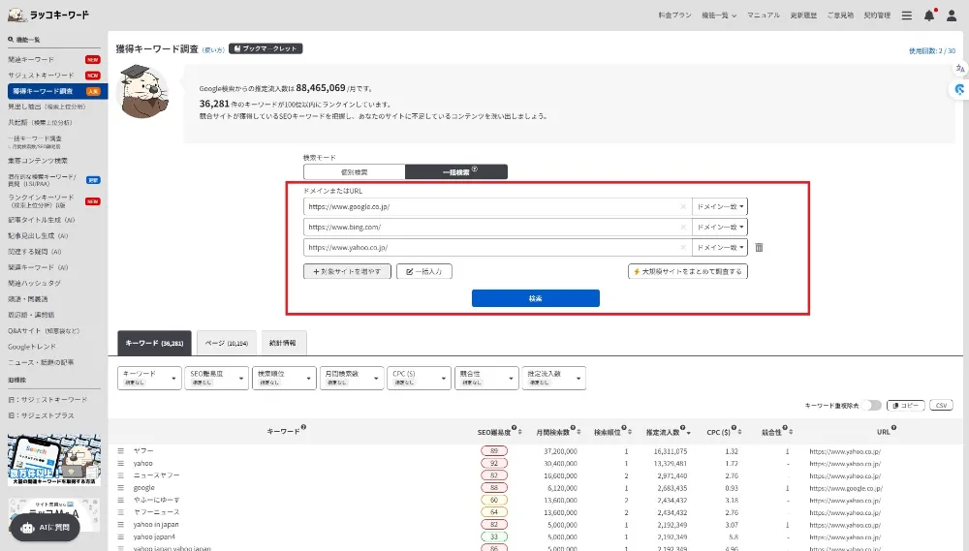Select 一括検索 search mode
969x551 pixels.
pos(456,171)
